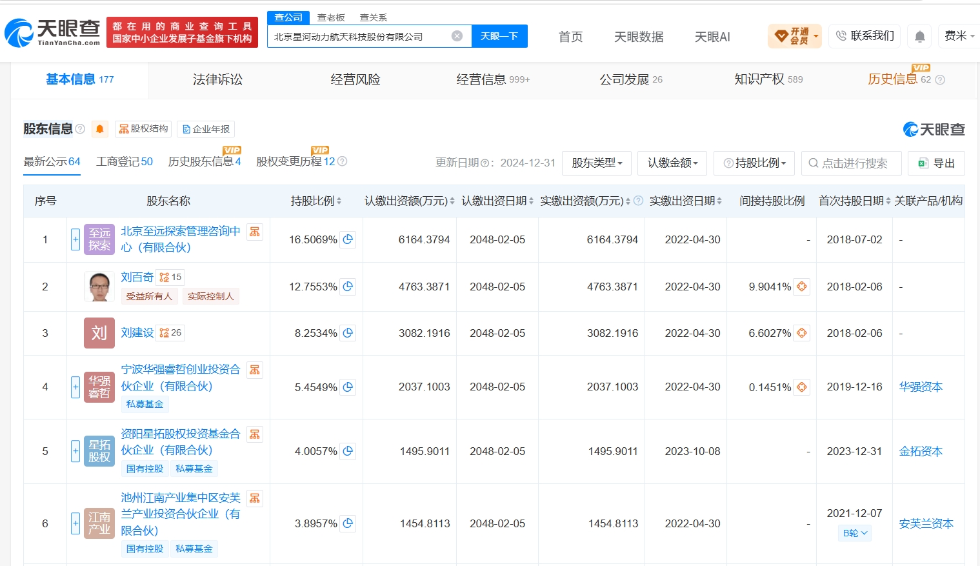Click help icon beside 历史信息 62
980x566 pixels.
click(940, 80)
